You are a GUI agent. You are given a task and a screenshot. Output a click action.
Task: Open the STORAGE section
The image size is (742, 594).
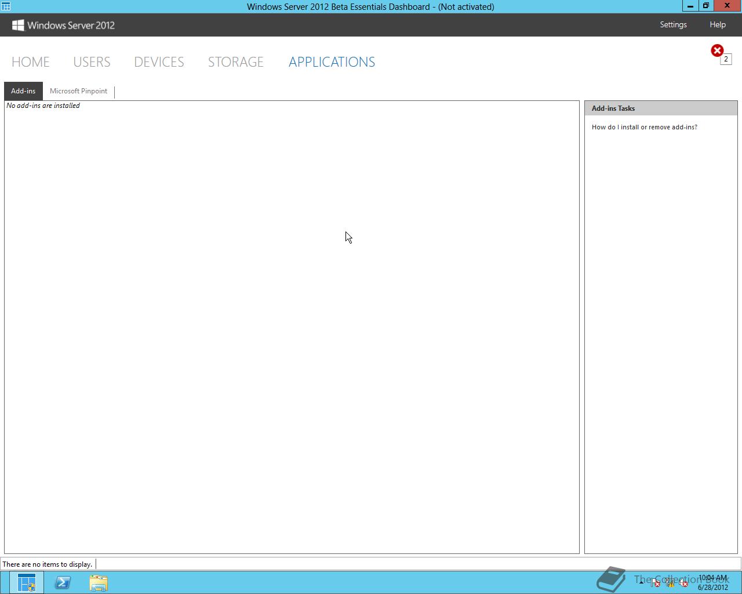click(236, 62)
